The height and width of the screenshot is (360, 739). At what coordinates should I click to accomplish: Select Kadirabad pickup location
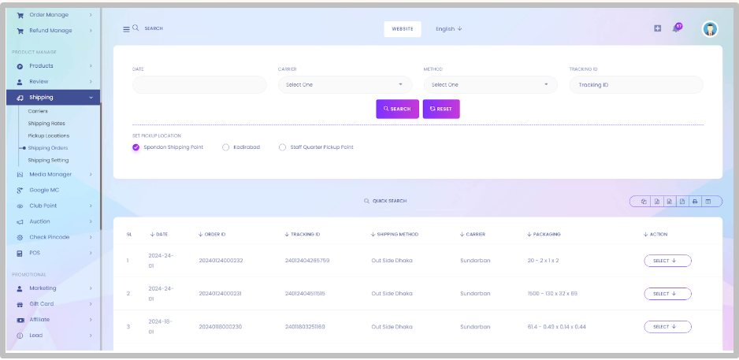tap(241, 147)
